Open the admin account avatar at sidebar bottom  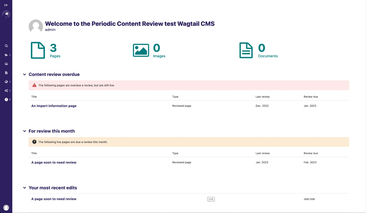6,208
